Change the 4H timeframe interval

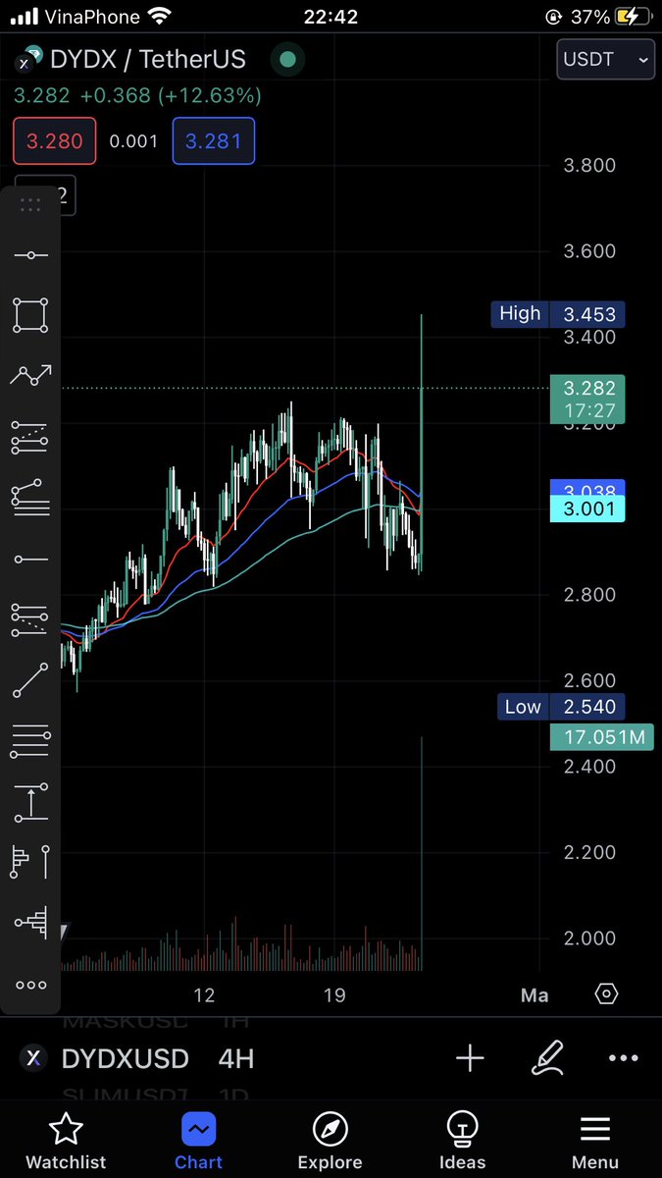point(236,1058)
